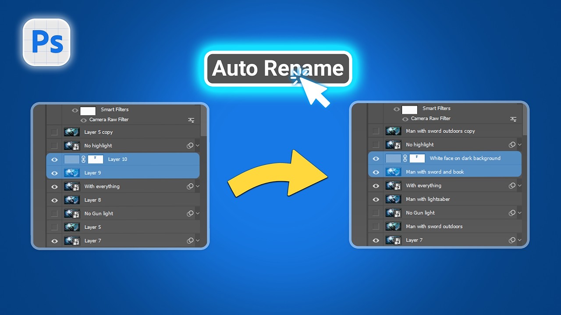The height and width of the screenshot is (315, 561).
Task: Click Layer 7 smart filter indicator in left panel
Action: pyautogui.click(x=190, y=241)
